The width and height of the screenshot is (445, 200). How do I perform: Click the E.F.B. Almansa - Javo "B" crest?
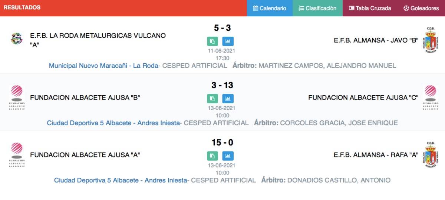pos(430,40)
